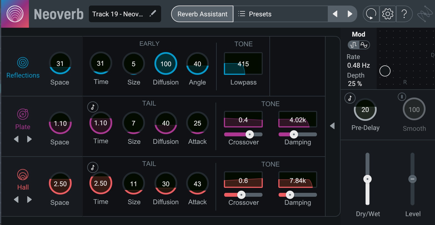
Task: Select the Reflections engine icon
Action: (23, 63)
